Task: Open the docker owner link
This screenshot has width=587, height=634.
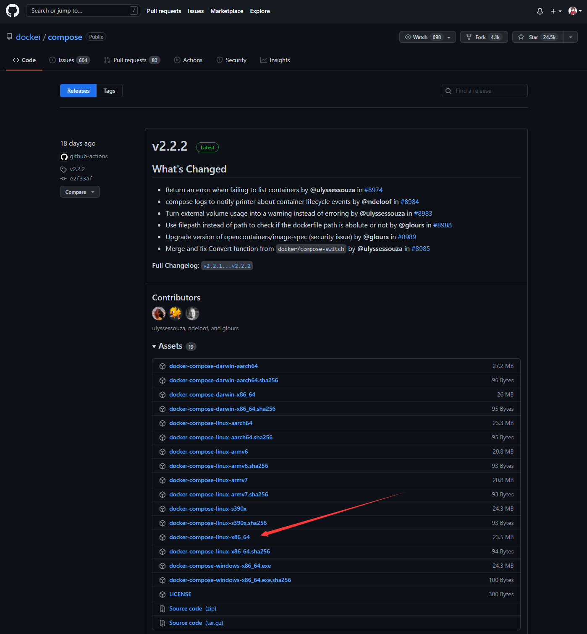Action: coord(29,37)
